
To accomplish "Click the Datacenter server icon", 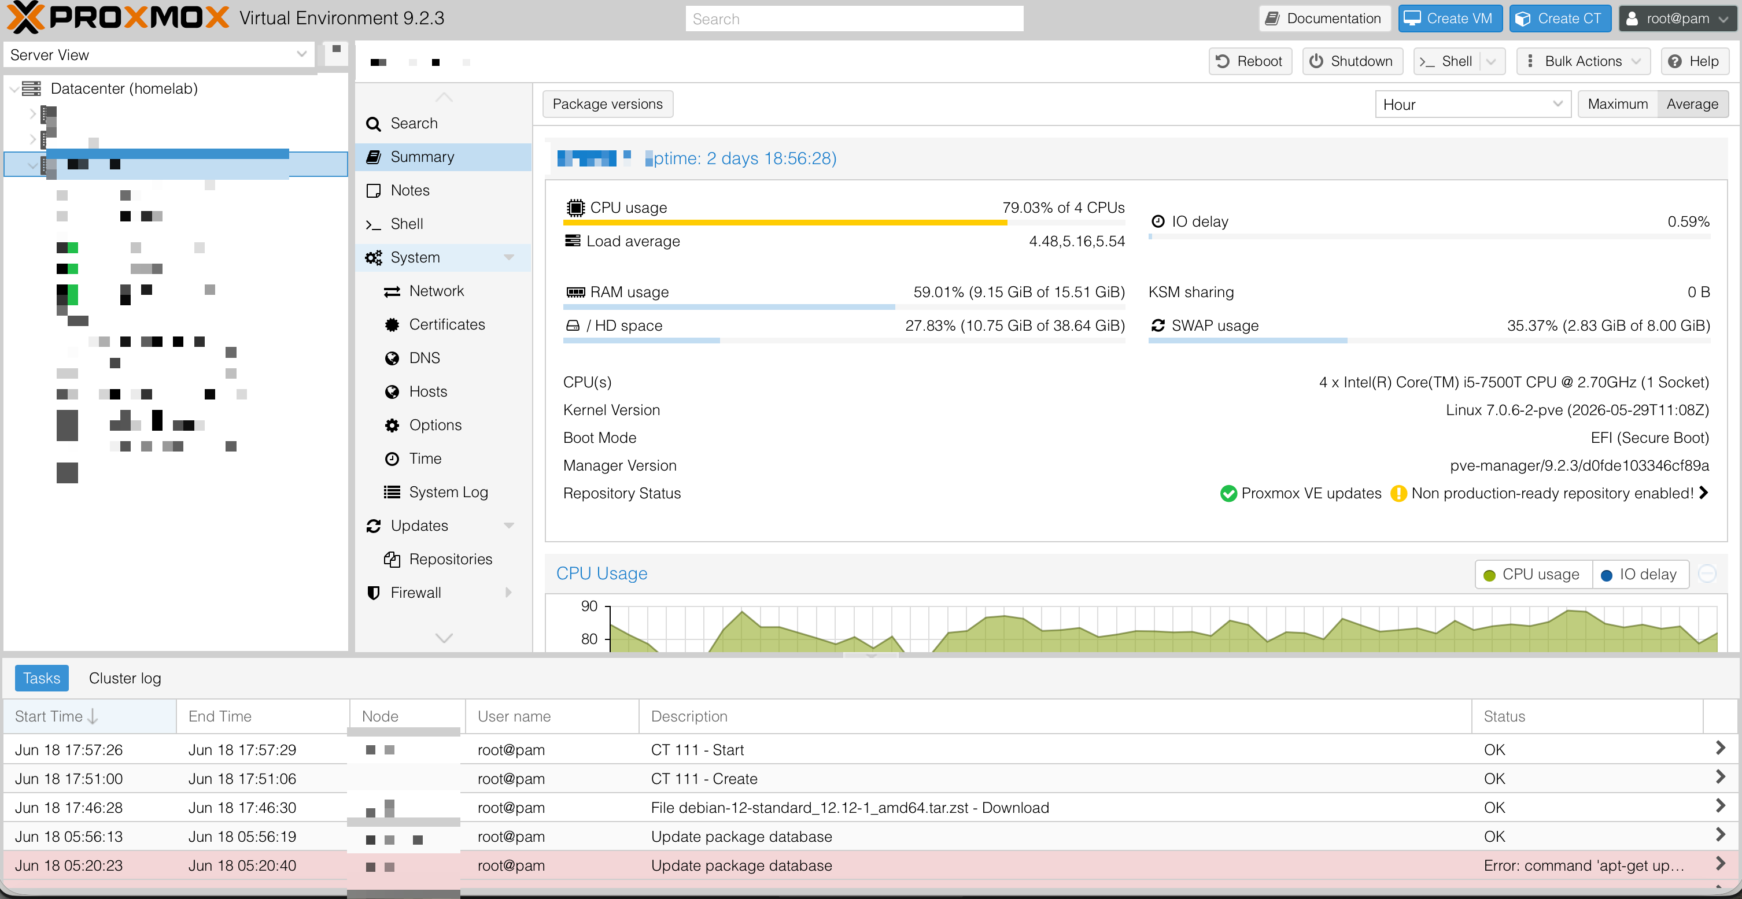I will 31,88.
